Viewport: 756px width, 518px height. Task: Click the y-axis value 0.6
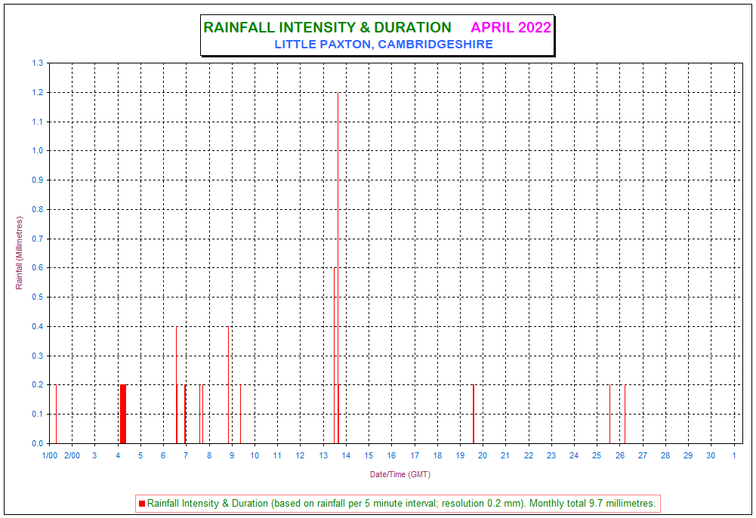(37, 268)
